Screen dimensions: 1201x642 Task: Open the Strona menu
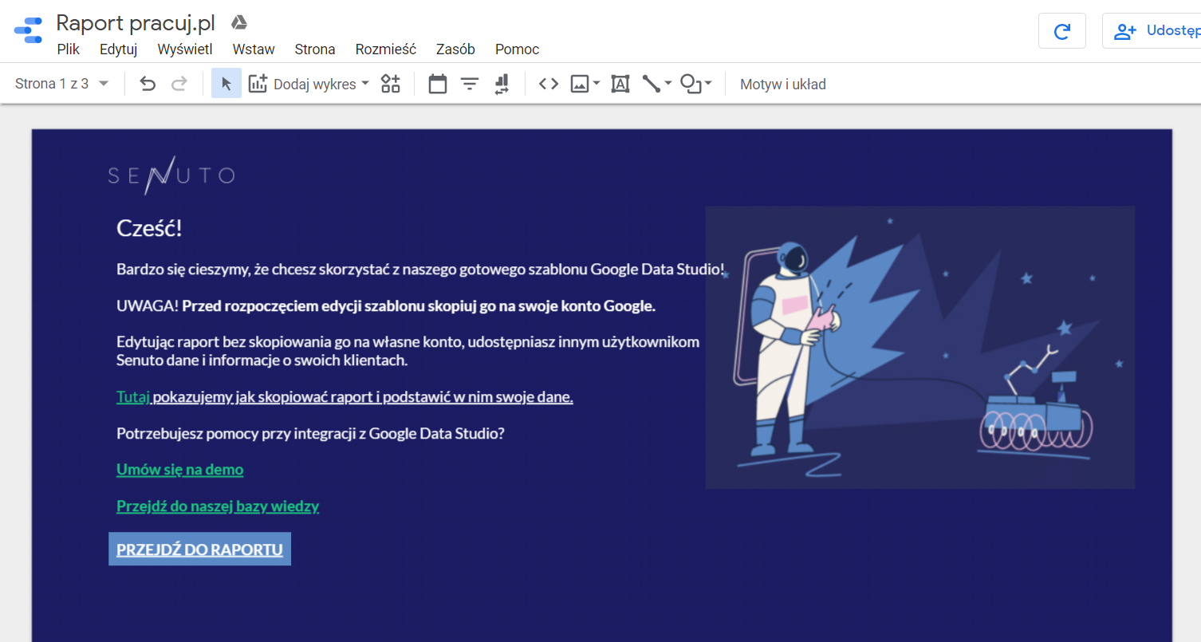tap(315, 49)
